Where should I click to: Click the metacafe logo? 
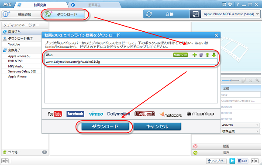coord(171,114)
